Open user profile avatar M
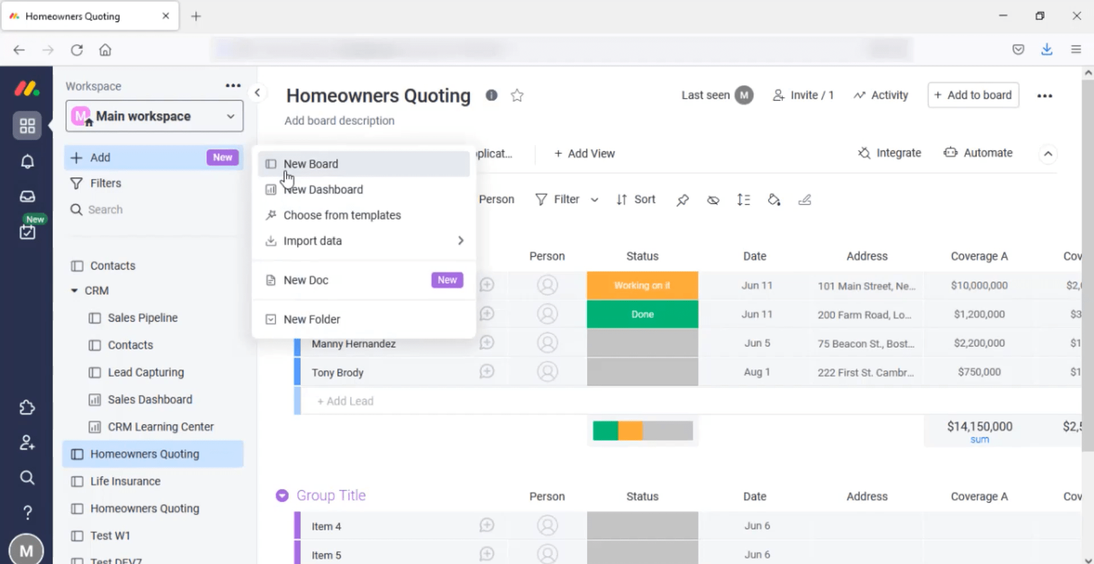The width and height of the screenshot is (1094, 564). [26, 550]
